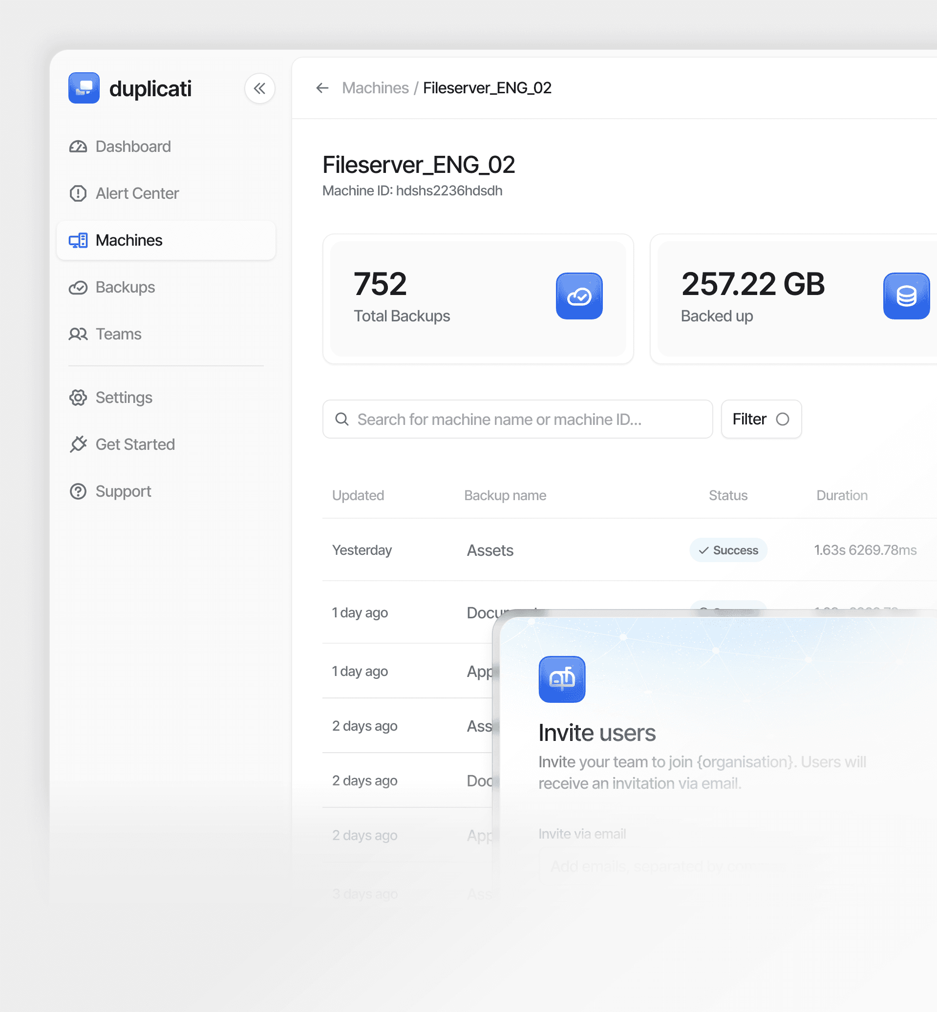The image size is (937, 1012).
Task: Click the Support question-mark icon
Action: 78,491
